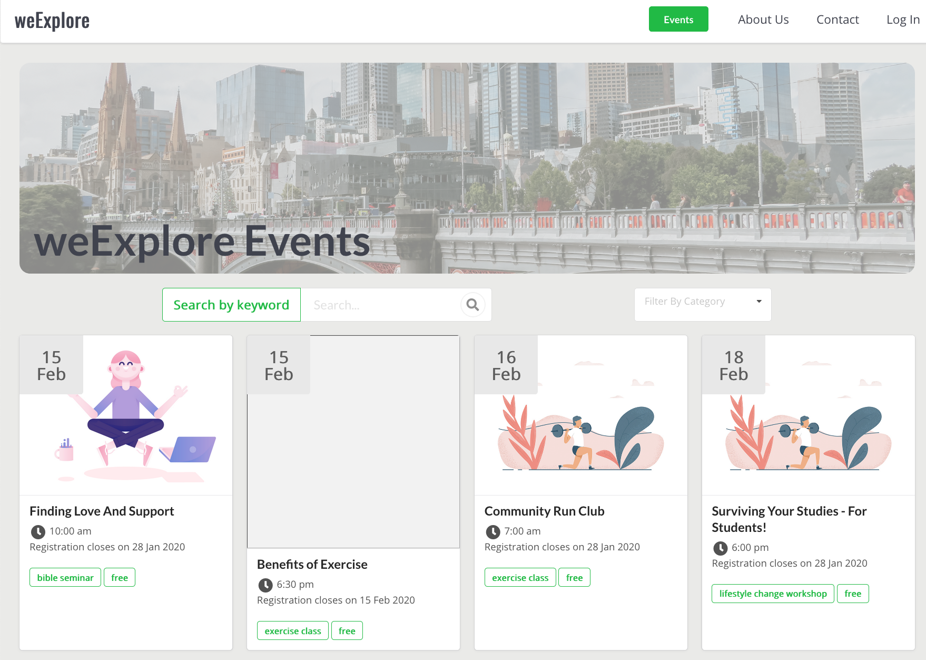Click the weExplore logo
926x660 pixels.
pos(52,21)
